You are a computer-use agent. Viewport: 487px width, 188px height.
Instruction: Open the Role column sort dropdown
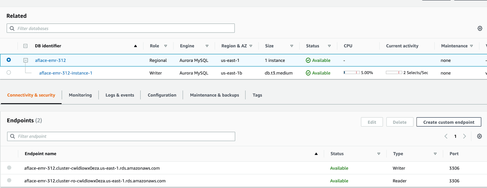(166, 46)
